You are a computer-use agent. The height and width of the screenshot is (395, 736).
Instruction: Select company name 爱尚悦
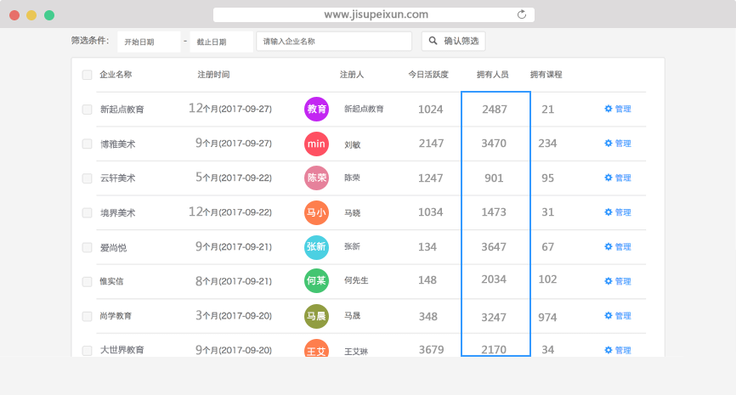(113, 248)
